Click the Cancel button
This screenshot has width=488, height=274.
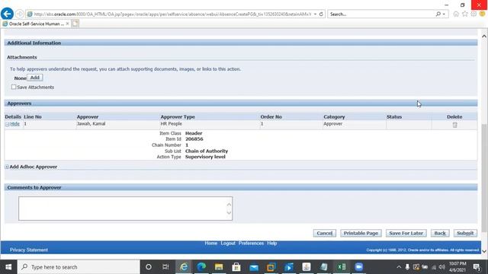tap(325, 234)
